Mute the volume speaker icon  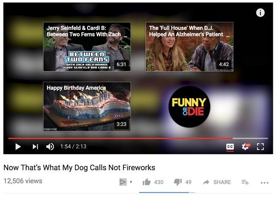(x=50, y=146)
